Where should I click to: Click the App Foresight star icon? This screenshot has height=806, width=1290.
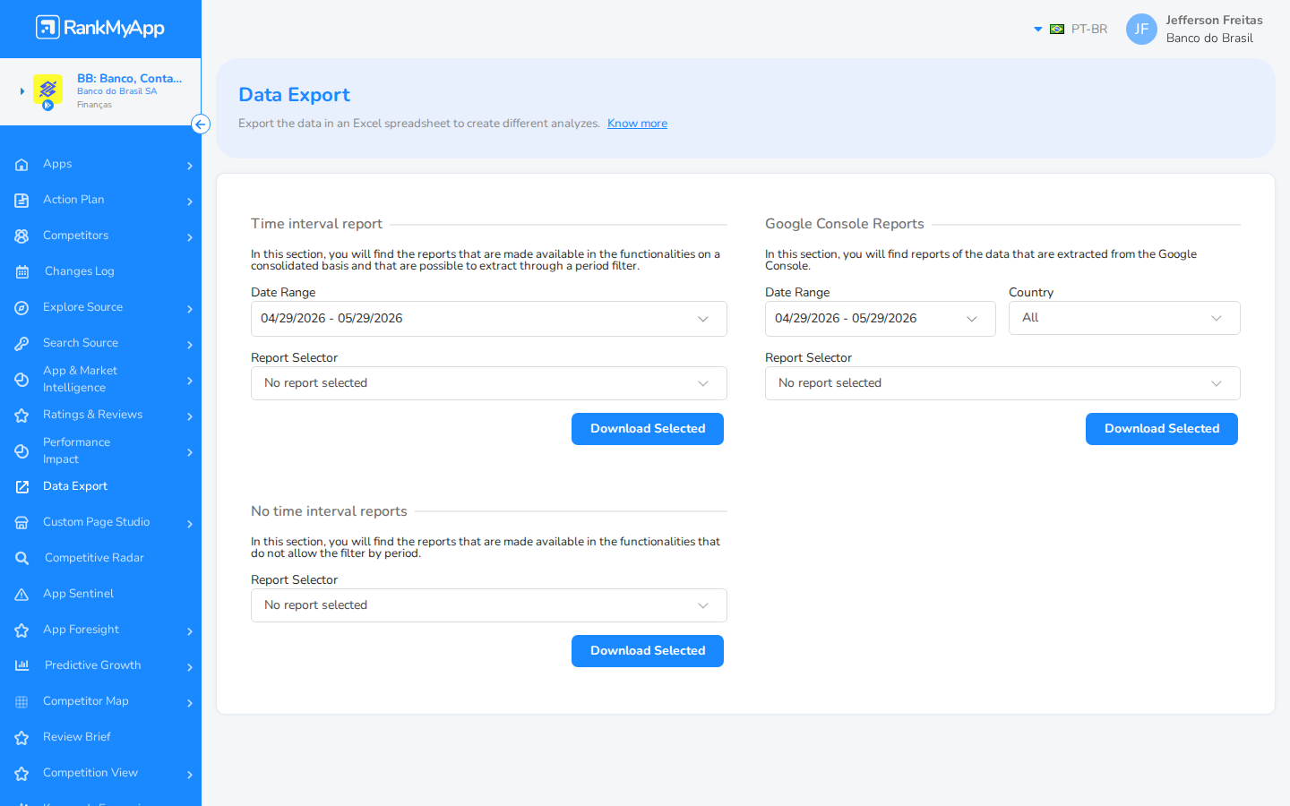point(21,630)
